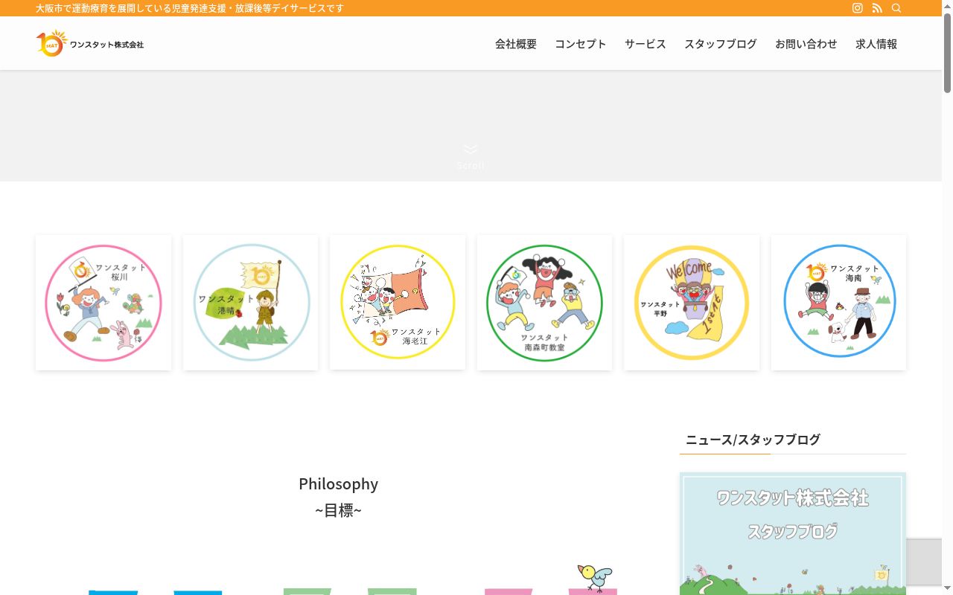Click the search magnifier icon
Image resolution: width=953 pixels, height=595 pixels.
[896, 8]
